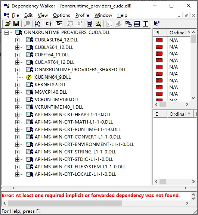Click the exports list horizontal scrollbar left arrow
Screen dimensions: 198x215
[x=156, y=182]
